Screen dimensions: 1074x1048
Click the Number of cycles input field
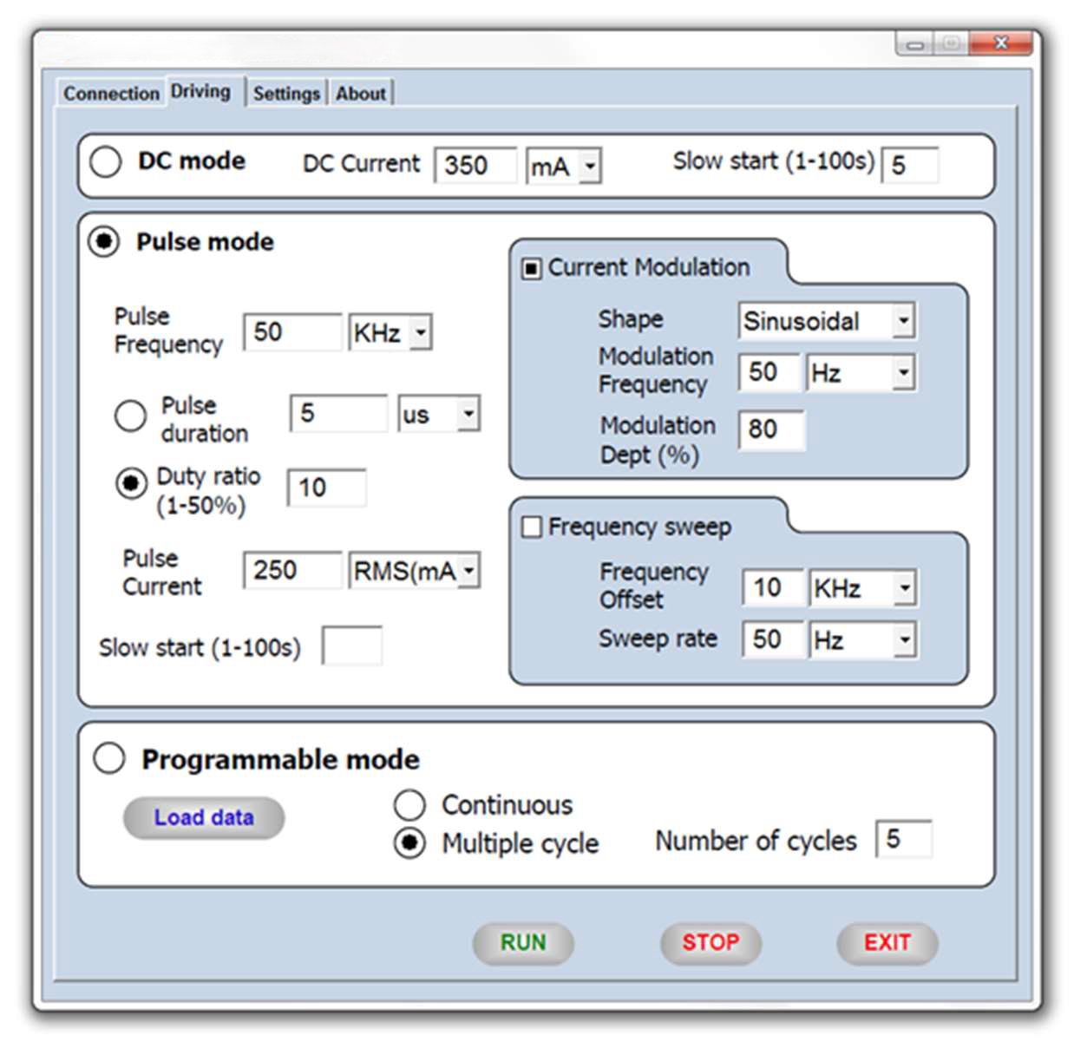[904, 839]
